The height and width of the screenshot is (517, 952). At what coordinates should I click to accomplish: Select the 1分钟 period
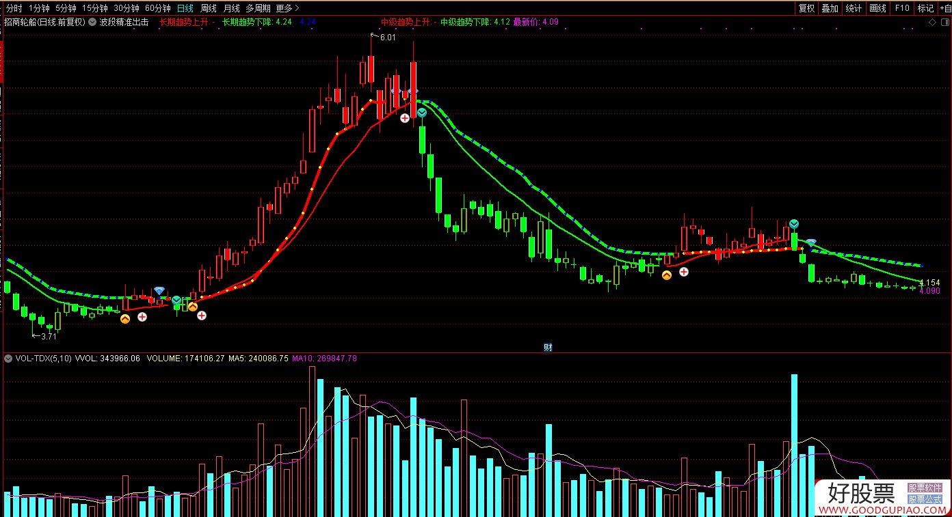[x=39, y=8]
